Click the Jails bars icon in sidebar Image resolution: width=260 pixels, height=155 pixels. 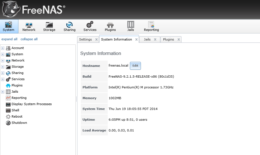pos(8,92)
